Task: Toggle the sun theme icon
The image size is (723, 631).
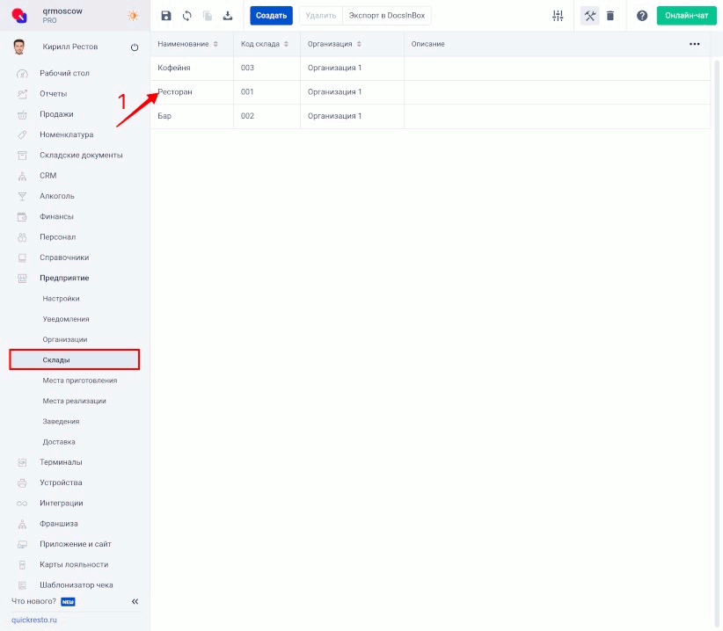Action: (134, 16)
